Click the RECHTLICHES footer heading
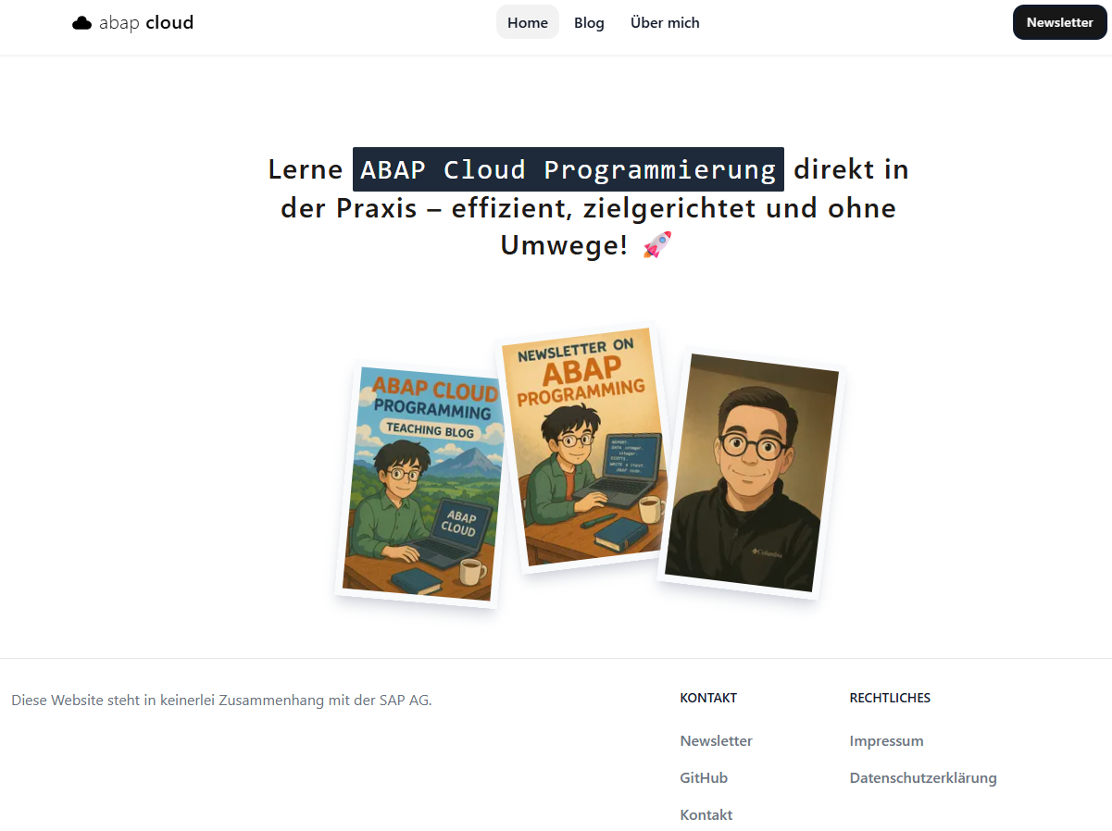 tap(890, 698)
